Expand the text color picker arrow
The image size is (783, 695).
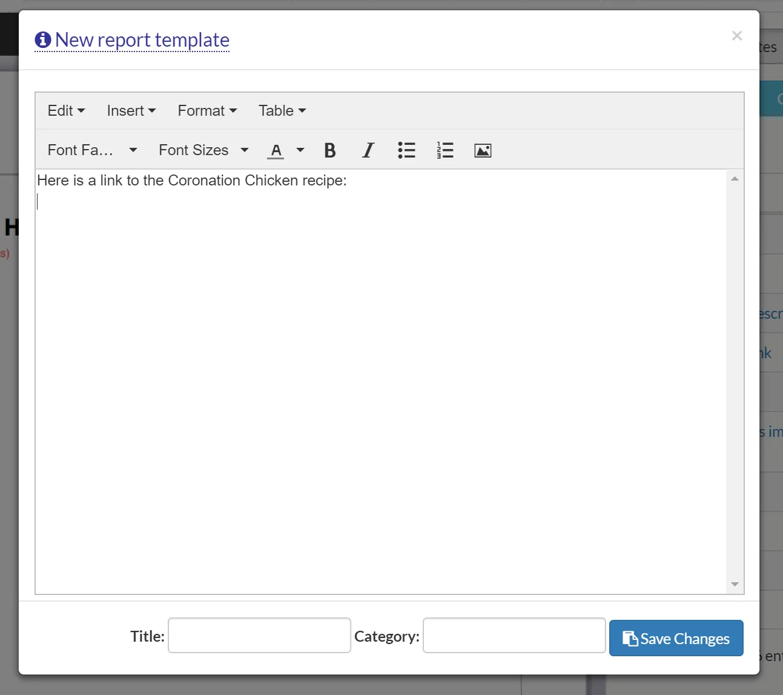tap(300, 150)
